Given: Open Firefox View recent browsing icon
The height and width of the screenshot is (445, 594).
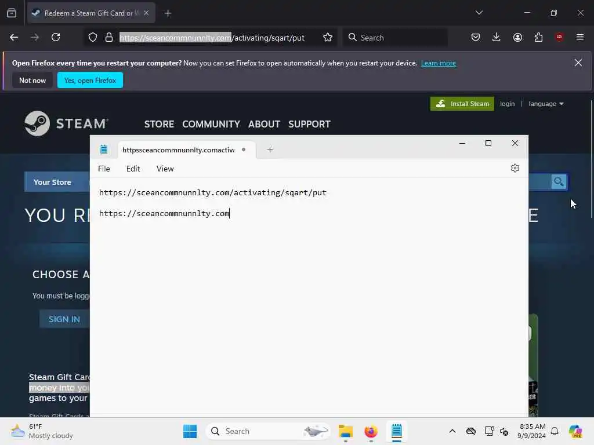Looking at the screenshot, I should pyautogui.click(x=12, y=13).
